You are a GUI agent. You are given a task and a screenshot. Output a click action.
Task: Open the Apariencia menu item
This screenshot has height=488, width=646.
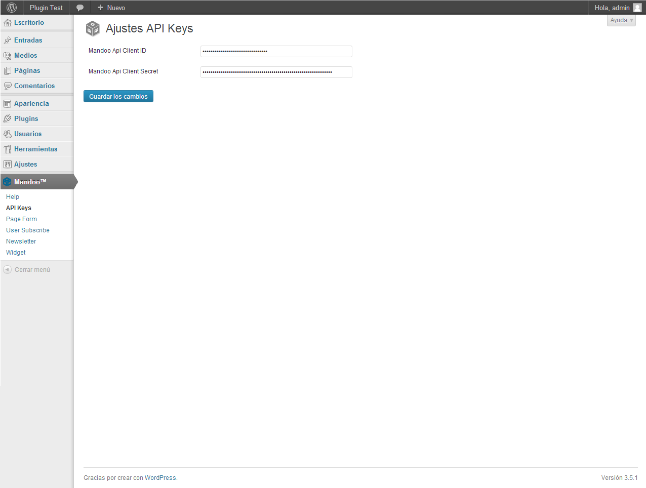[x=31, y=104]
